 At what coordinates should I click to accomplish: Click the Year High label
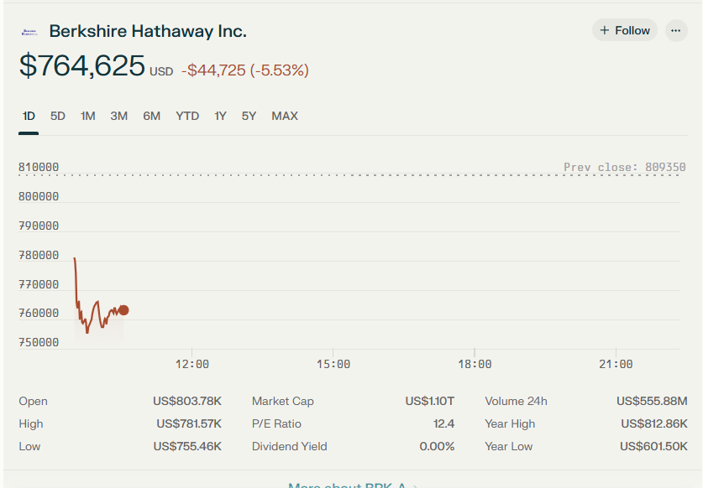tap(510, 423)
